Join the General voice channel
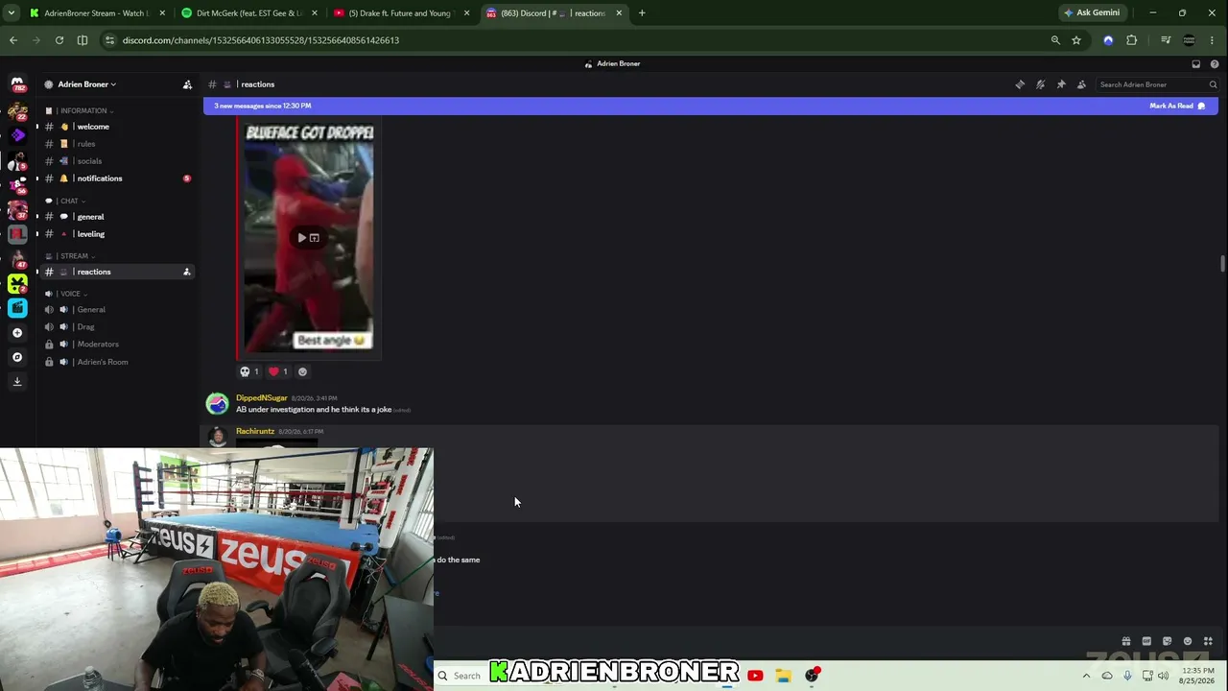 [118, 310]
